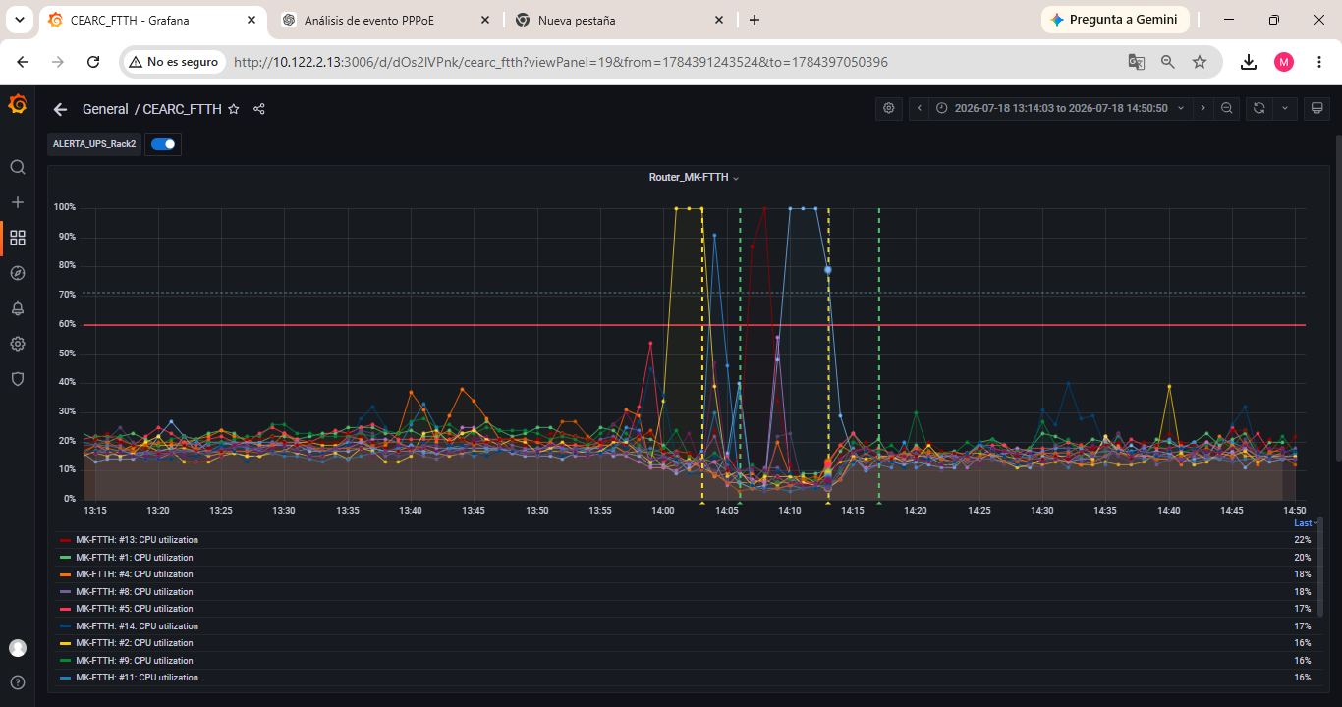The width and height of the screenshot is (1342, 707).
Task: Share dashboard using the share icon
Action: [259, 109]
